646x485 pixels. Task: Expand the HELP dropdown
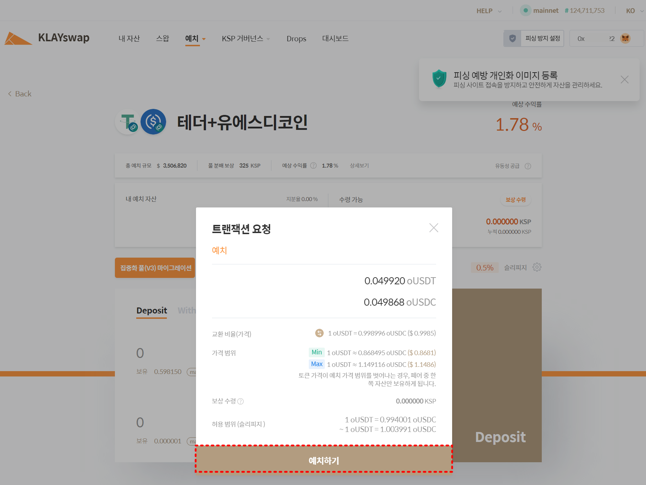coord(489,11)
